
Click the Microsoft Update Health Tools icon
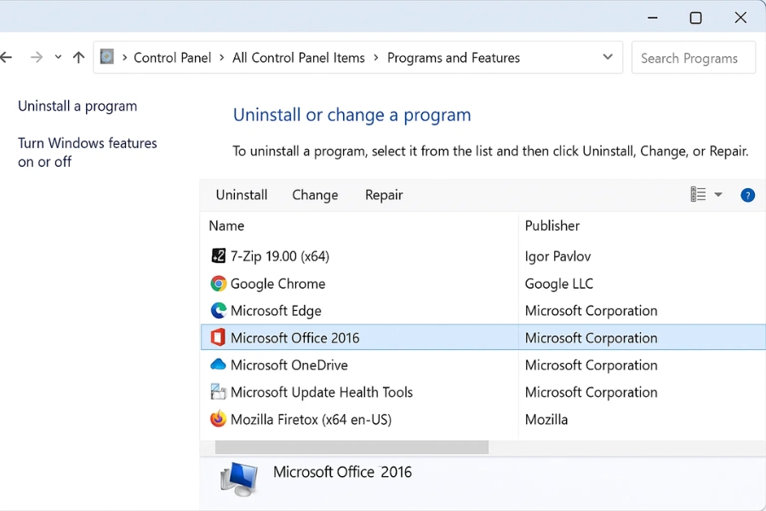click(218, 393)
